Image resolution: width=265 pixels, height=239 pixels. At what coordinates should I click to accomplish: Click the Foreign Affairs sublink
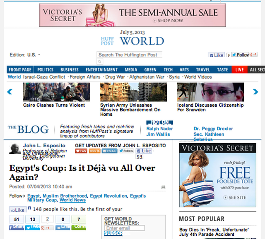[85, 77]
